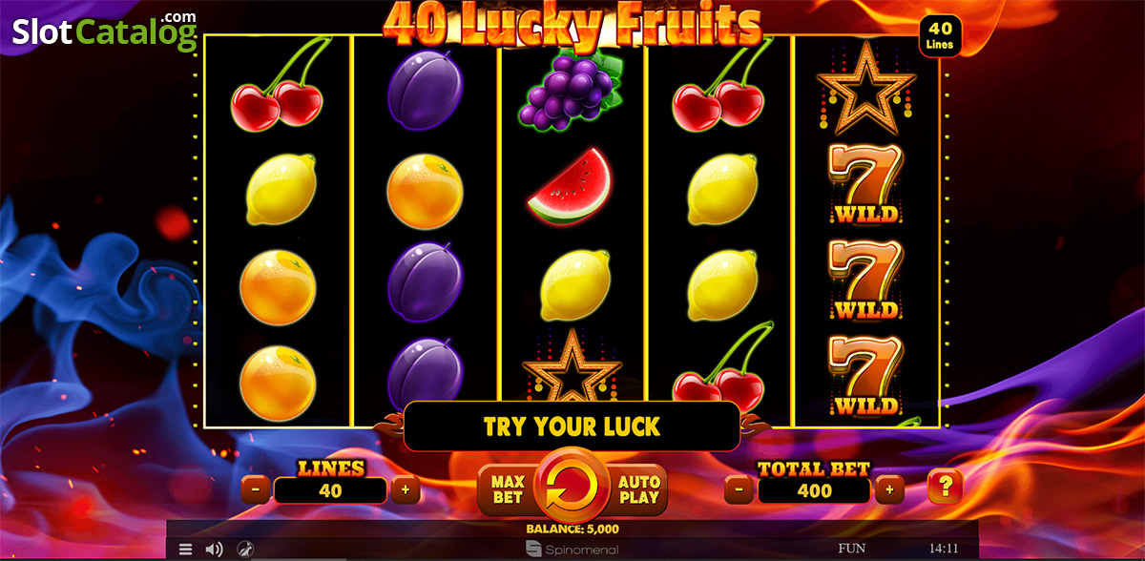Click the total bet field showing 400
This screenshot has width=1145, height=561.
coord(814,490)
